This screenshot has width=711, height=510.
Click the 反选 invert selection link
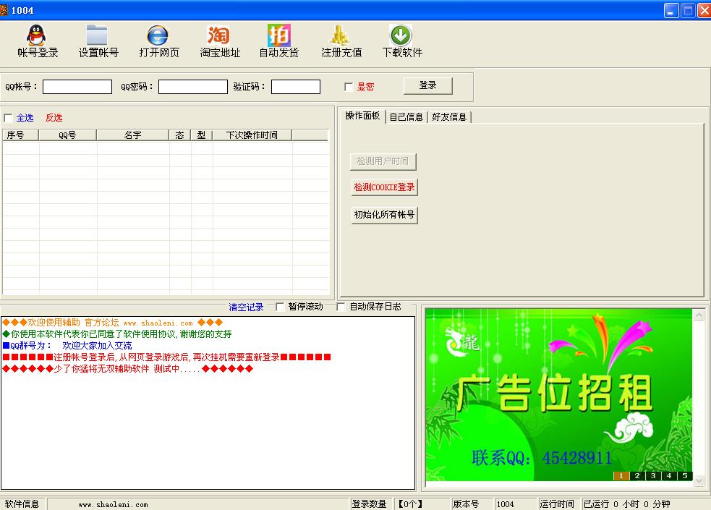coord(54,118)
